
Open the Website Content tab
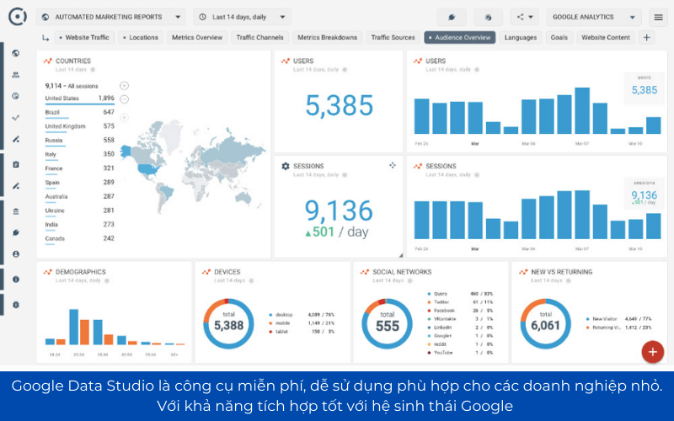[x=605, y=37]
